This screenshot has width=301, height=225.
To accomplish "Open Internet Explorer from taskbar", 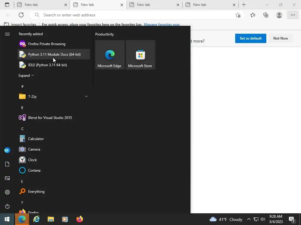I will click(36, 219).
